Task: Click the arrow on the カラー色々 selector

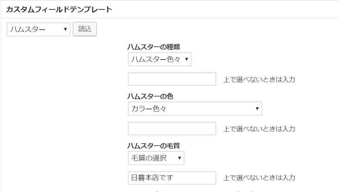Action: (x=257, y=109)
